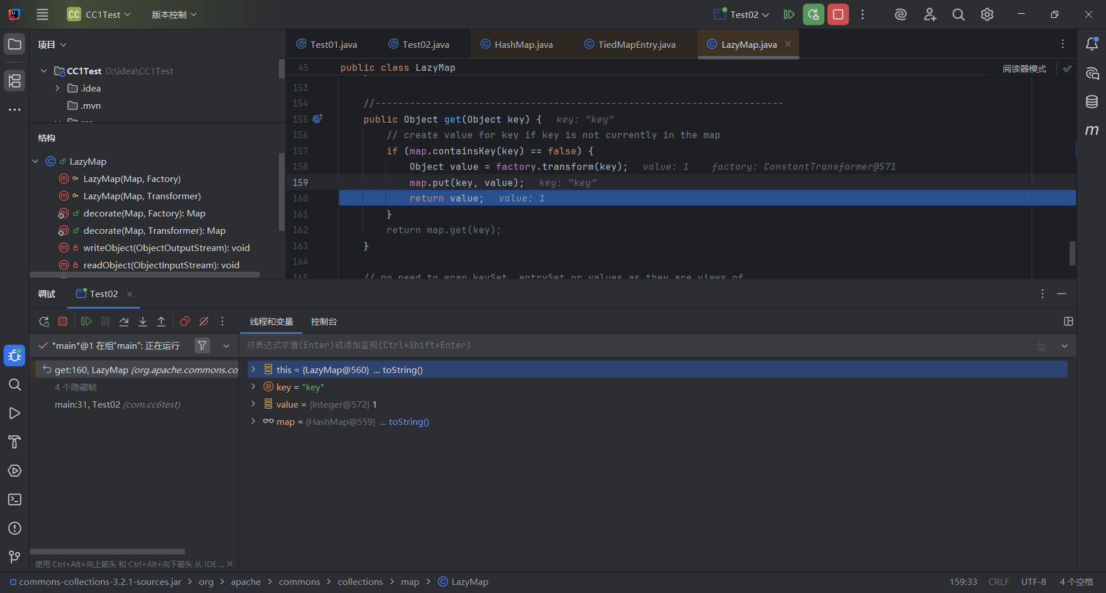
Task: Click Search Everywhere magnifier in title bar
Action: (959, 14)
